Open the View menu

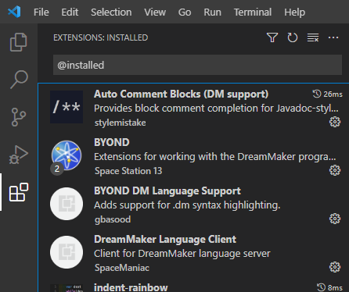pos(155,12)
